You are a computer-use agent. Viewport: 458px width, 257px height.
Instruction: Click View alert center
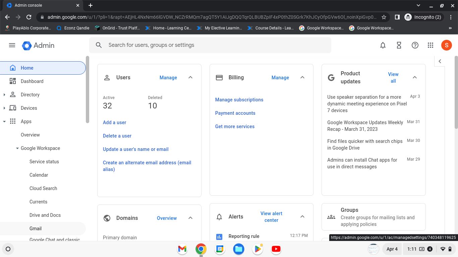click(x=272, y=217)
